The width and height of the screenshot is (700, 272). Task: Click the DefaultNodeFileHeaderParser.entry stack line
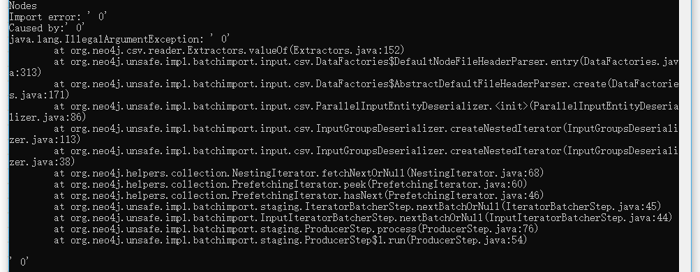point(366,61)
